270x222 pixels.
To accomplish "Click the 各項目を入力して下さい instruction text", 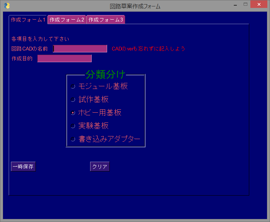I will click(x=40, y=39).
